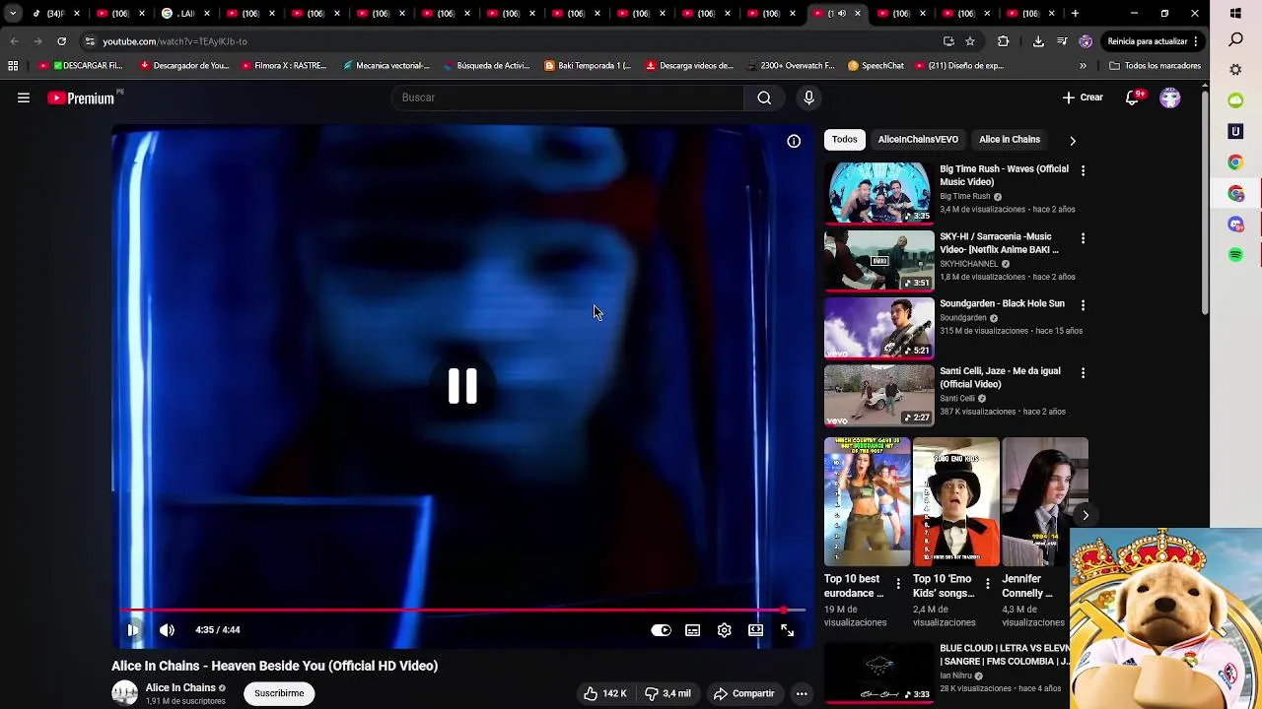The height and width of the screenshot is (709, 1262).
Task: Click the pause overlay in video
Action: [462, 386]
